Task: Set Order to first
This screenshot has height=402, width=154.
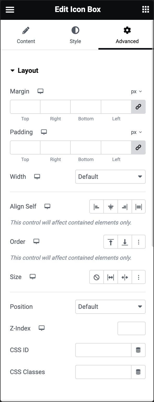Action: pos(110,242)
